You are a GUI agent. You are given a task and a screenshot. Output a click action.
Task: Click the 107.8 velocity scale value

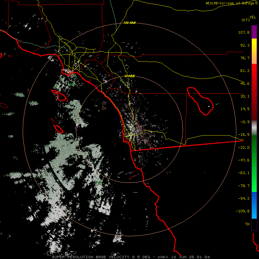coord(244,32)
